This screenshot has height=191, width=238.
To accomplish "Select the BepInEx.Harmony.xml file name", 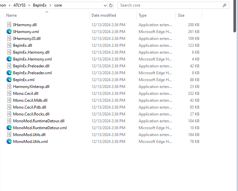I will point(32,59).
